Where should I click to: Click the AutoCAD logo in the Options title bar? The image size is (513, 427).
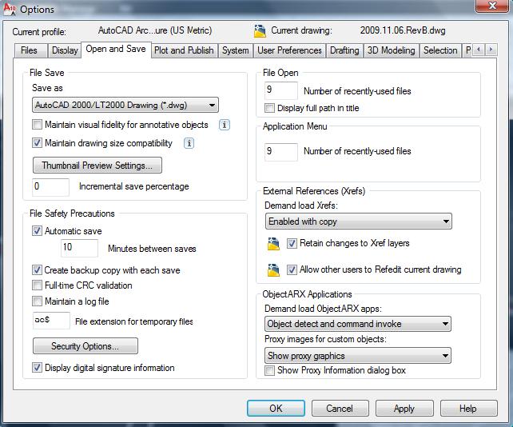point(10,10)
